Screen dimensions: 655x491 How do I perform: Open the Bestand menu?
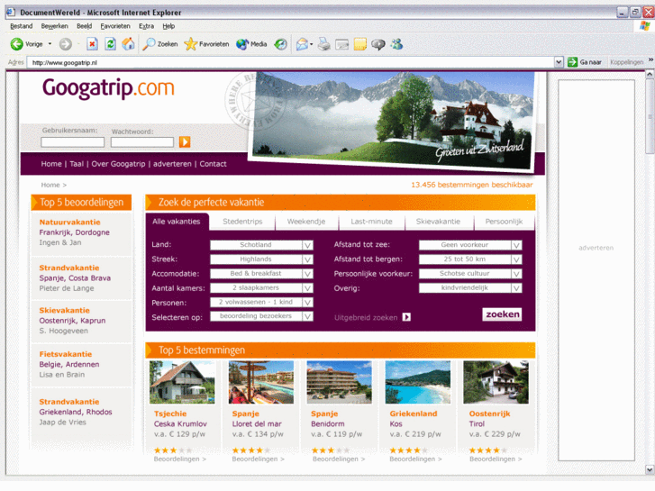(22, 26)
